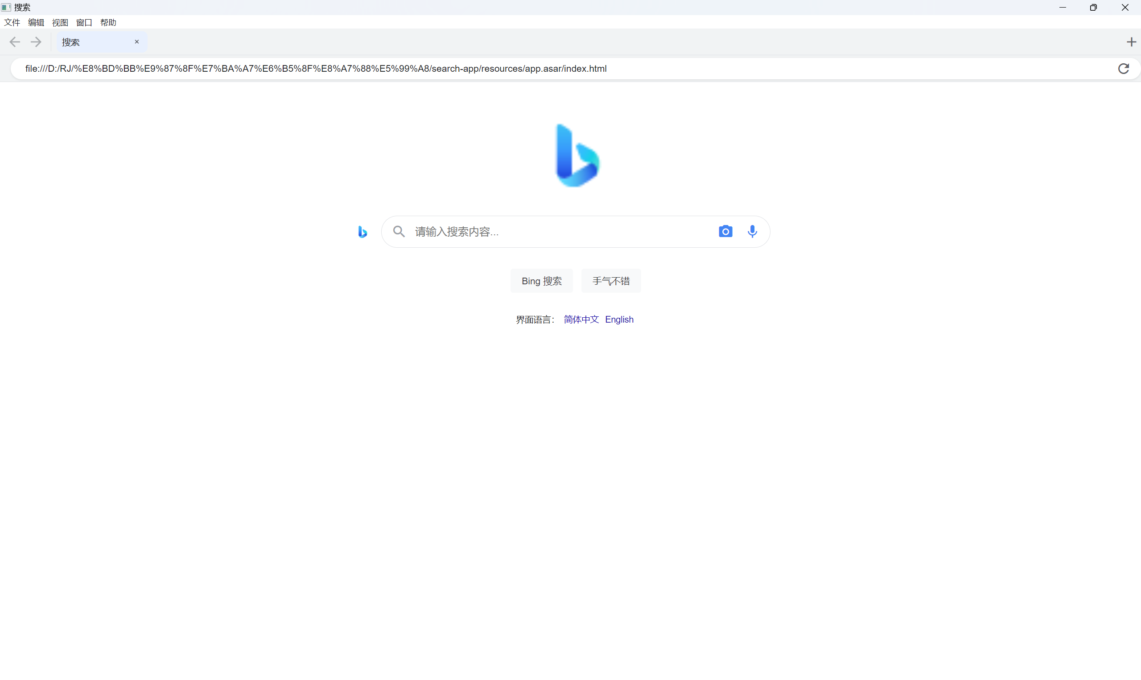The height and width of the screenshot is (680, 1141).
Task: Close the 搜索 tab
Action: click(x=136, y=42)
